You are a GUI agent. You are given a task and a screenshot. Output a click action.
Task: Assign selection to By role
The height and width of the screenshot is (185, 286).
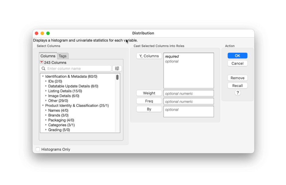[149, 109]
